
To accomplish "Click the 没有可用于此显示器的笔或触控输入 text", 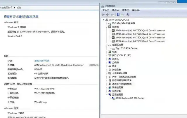I will pos(51,78).
